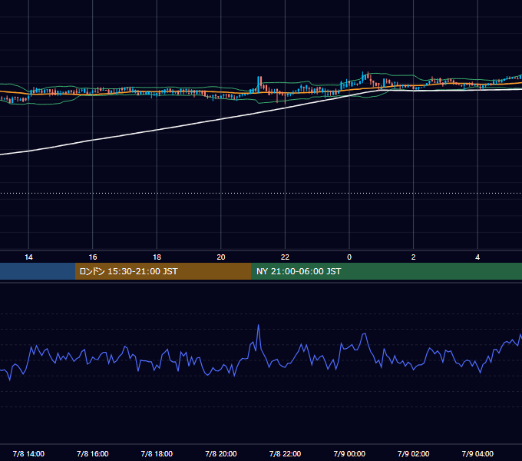522x461 pixels.
Task: Click the 7/8 16:00 time label
Action: [x=93, y=453]
